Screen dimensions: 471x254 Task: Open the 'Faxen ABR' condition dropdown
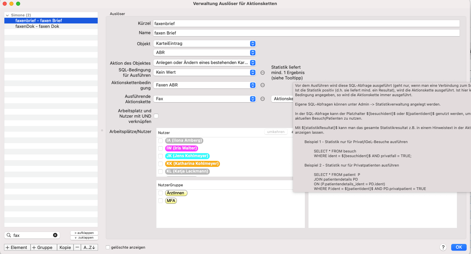click(x=204, y=85)
